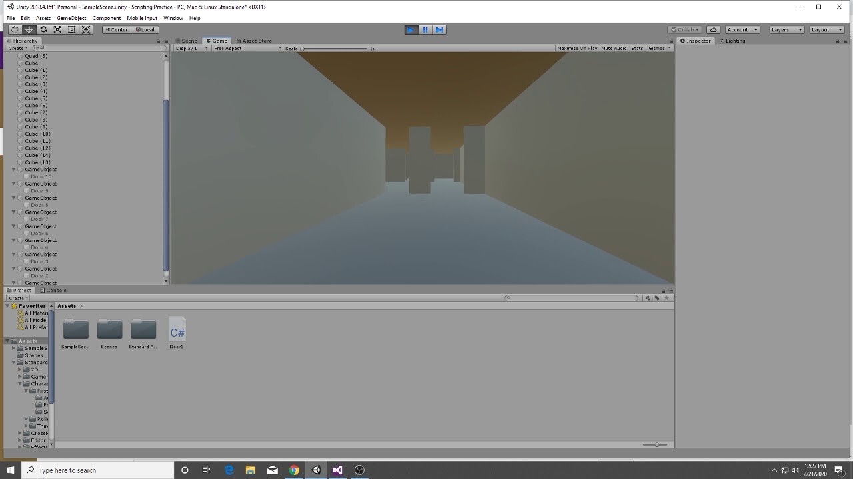Click the cloud services icon
The height and width of the screenshot is (479, 853).
tap(712, 29)
